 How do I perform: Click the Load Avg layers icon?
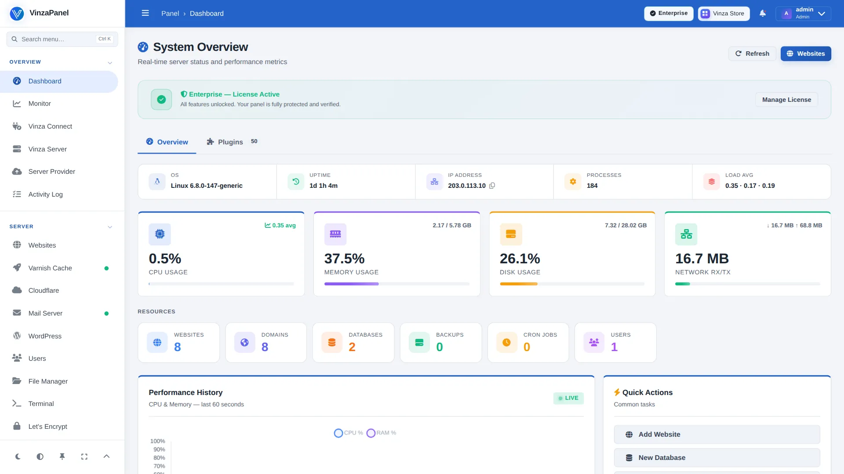coord(712,182)
